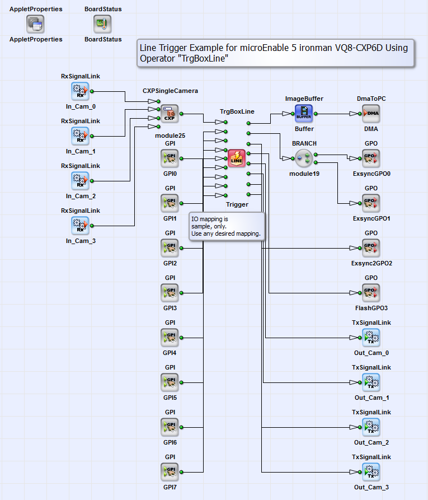Click the GPI0 input module
Viewport: 428px width, 500px height.
point(170,158)
